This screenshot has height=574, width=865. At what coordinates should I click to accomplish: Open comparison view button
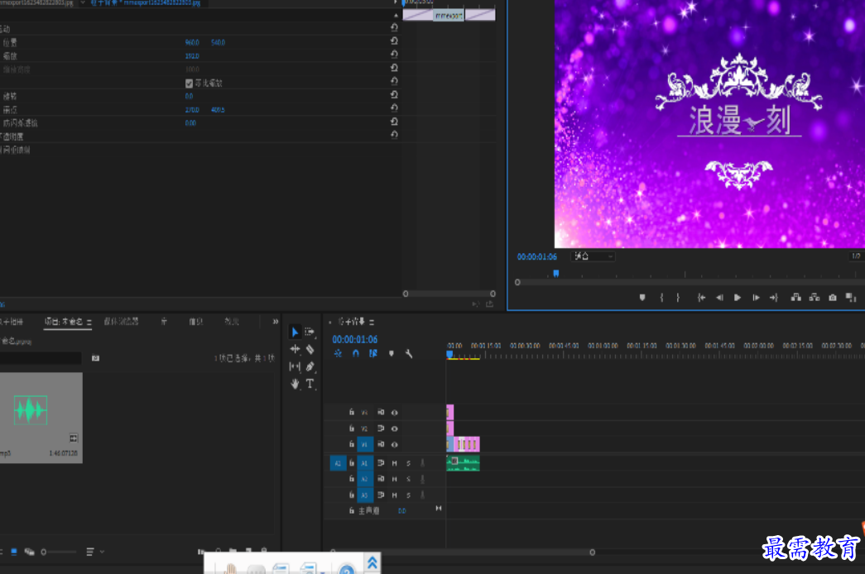(x=851, y=298)
